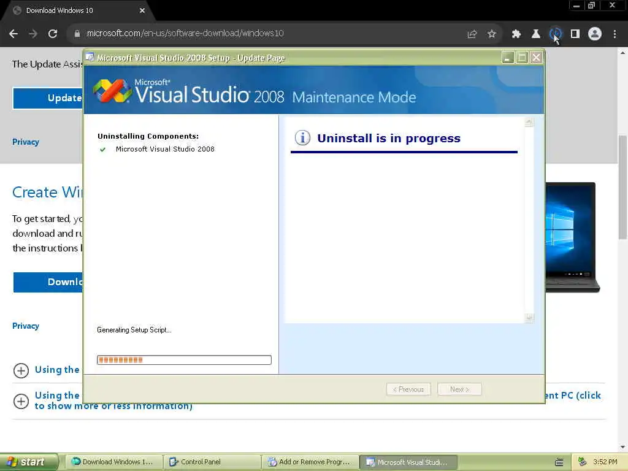Click the Setup info panel scroll-up arrow
Screen dimensions: 628x471
pyautogui.click(x=529, y=122)
